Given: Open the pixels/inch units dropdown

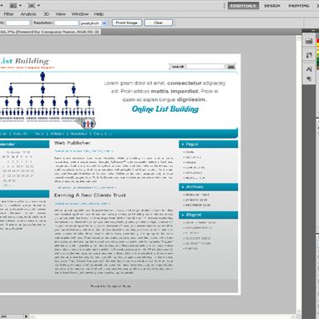Looking at the screenshot, I should coord(94,23).
